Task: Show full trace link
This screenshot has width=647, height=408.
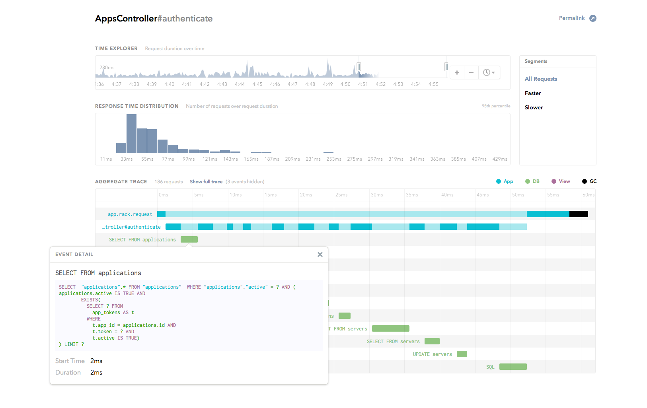Action: [206, 182]
